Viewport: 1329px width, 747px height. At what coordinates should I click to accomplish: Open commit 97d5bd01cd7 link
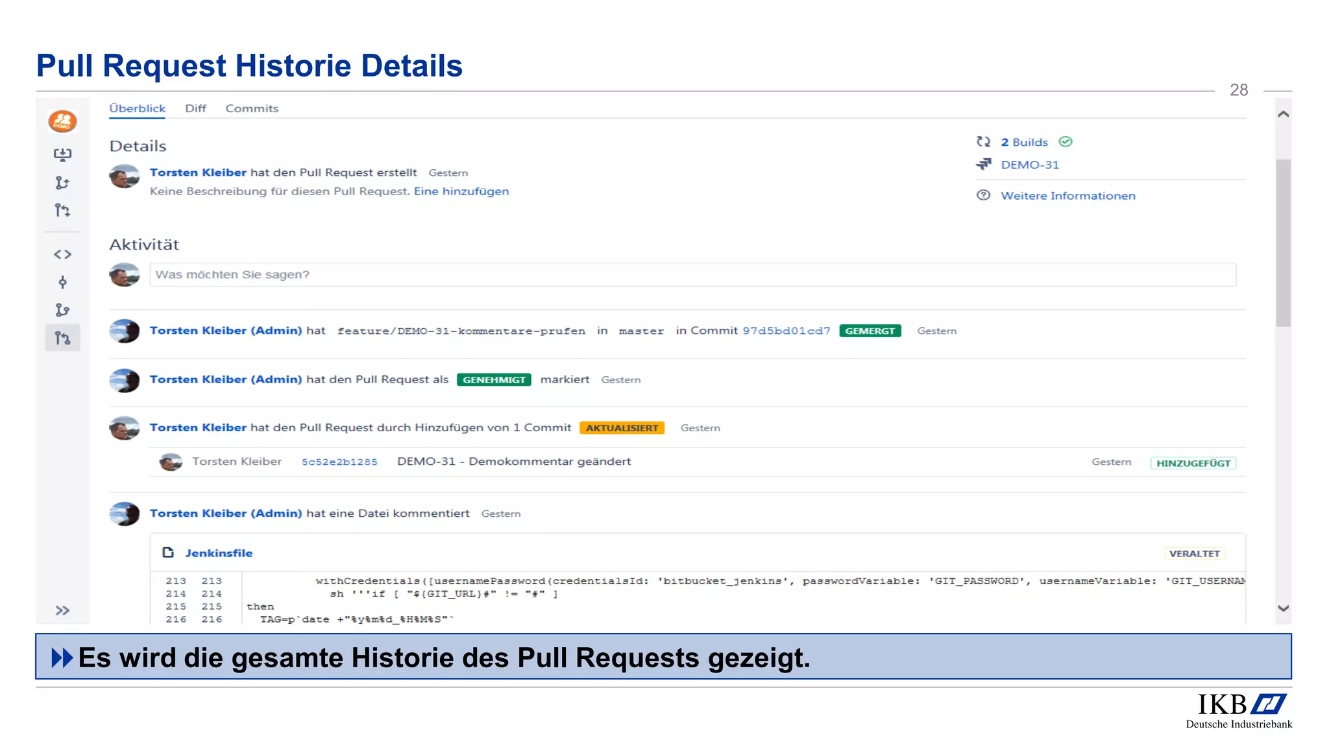786,331
